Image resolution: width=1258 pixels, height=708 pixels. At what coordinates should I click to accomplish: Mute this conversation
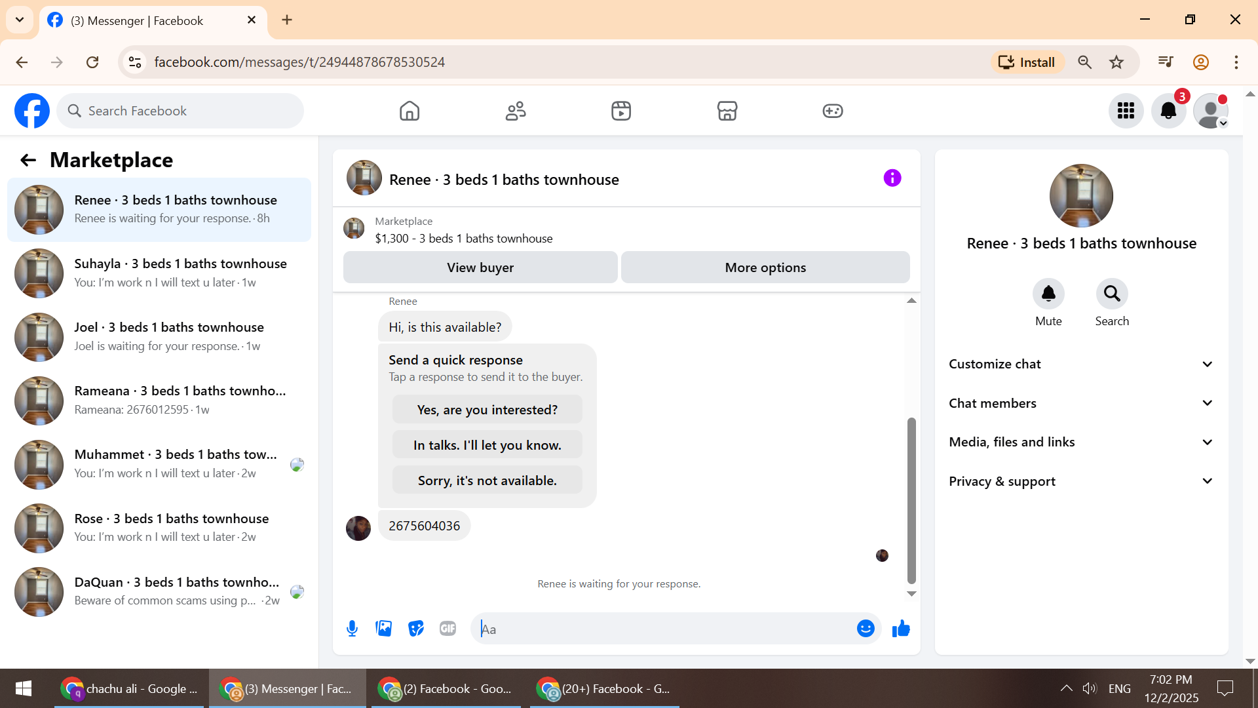tap(1048, 294)
